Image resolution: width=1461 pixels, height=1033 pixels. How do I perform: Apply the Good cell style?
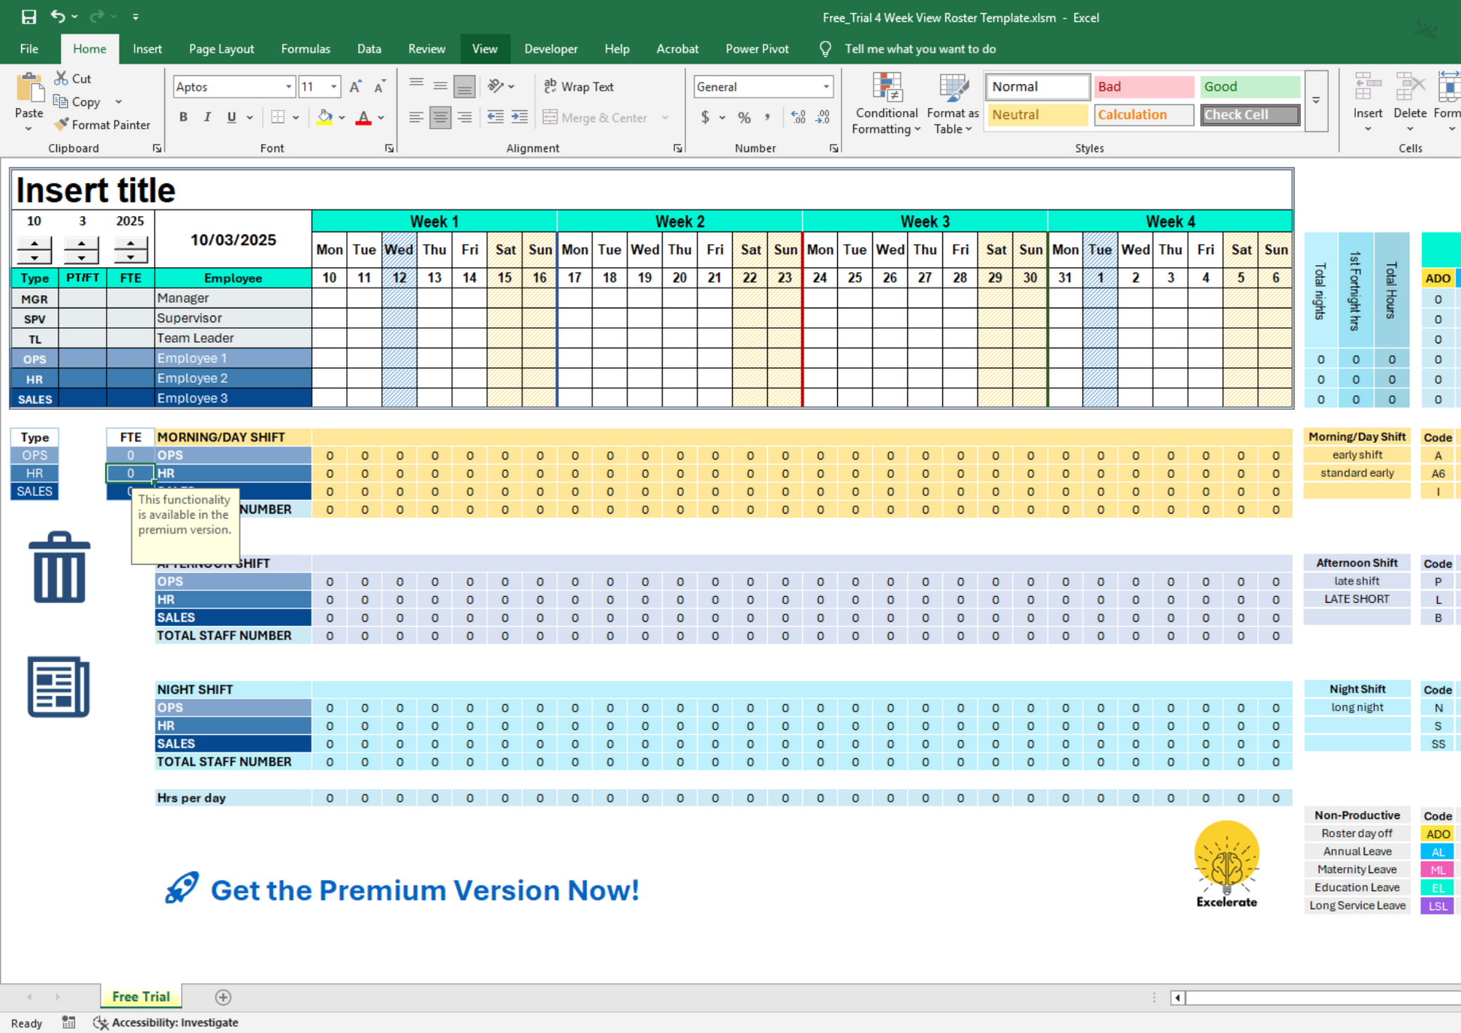pyautogui.click(x=1249, y=87)
